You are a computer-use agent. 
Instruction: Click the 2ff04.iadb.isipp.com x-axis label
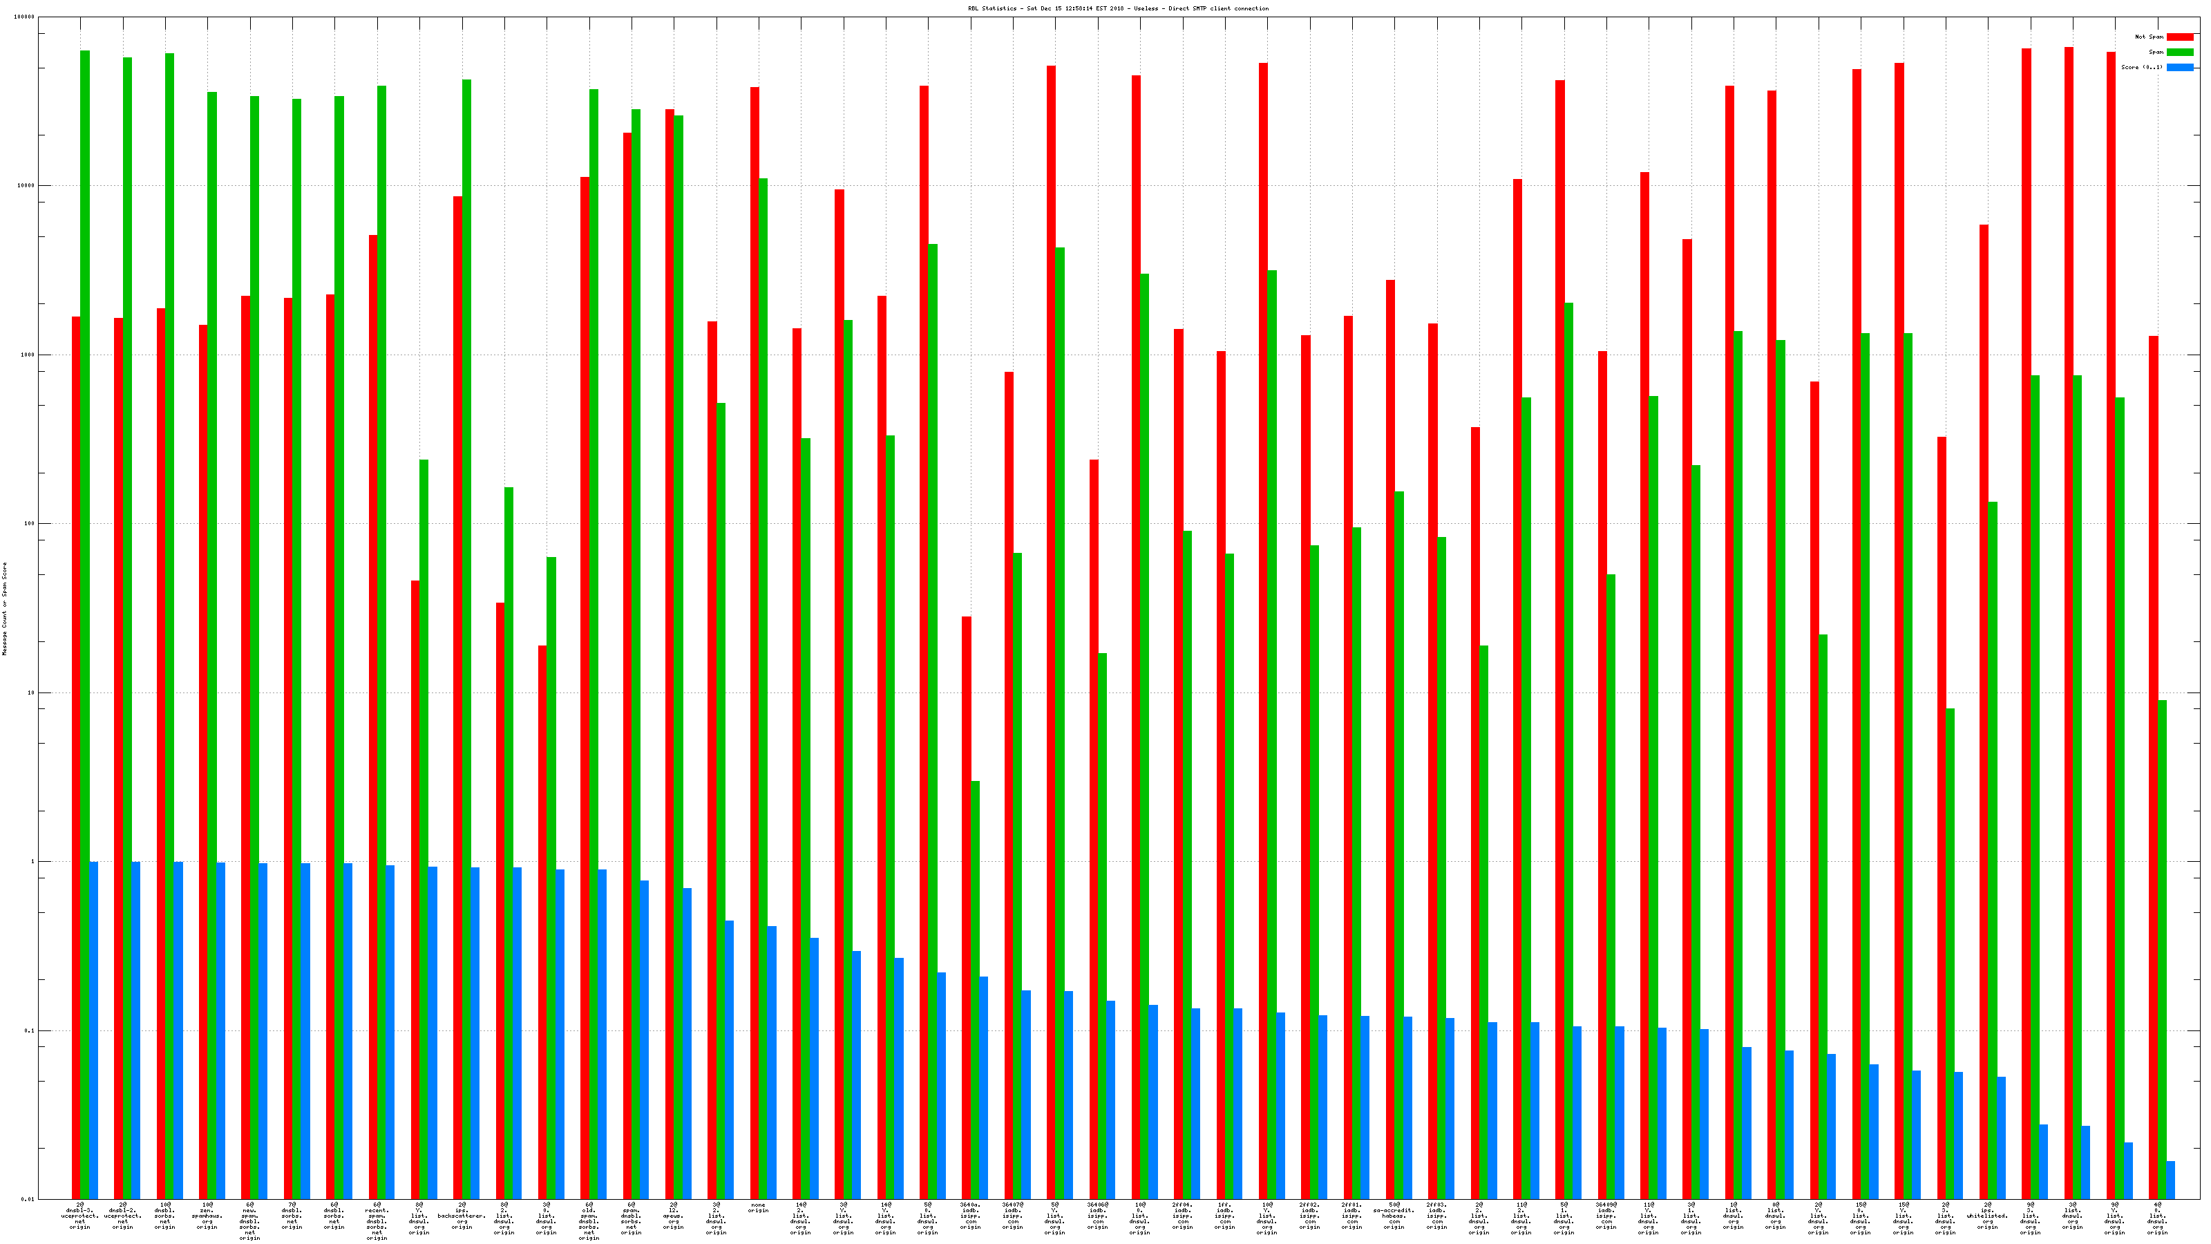coord(1182,1216)
